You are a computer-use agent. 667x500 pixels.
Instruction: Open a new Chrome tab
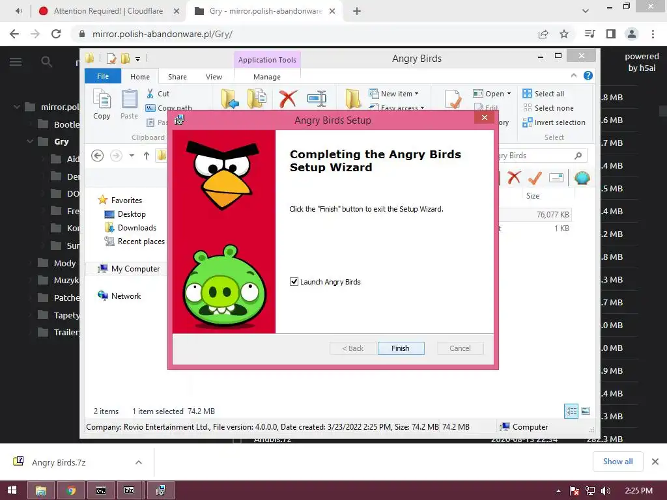click(357, 11)
